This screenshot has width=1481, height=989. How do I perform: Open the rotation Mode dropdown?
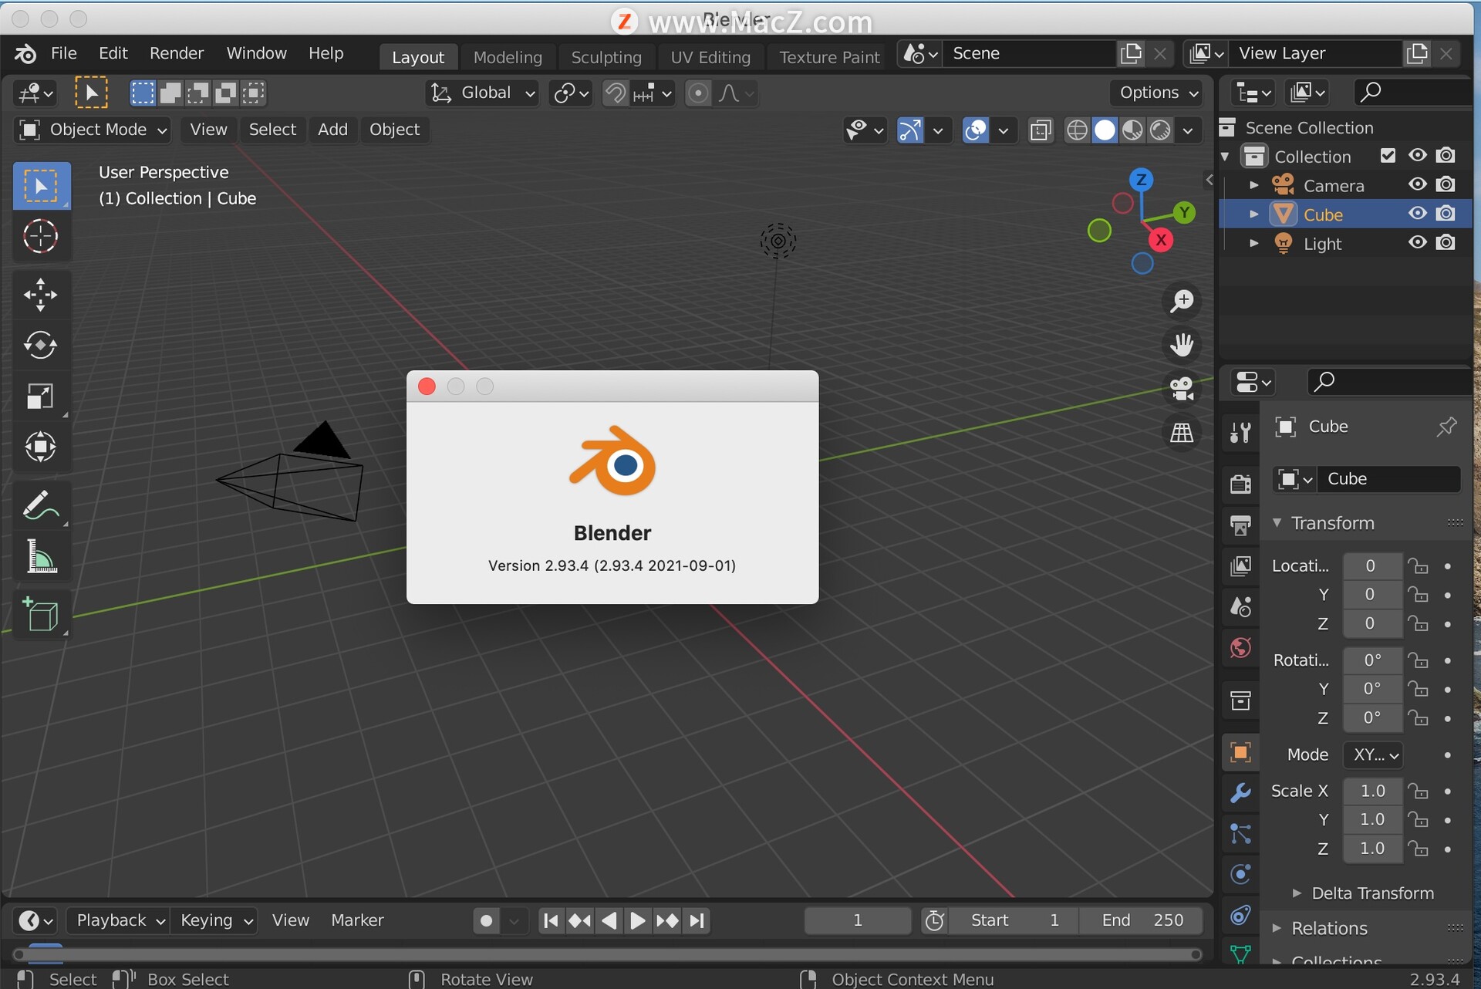coord(1373,754)
